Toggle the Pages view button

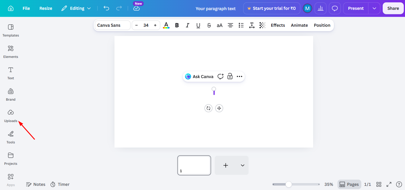pyautogui.click(x=349, y=184)
